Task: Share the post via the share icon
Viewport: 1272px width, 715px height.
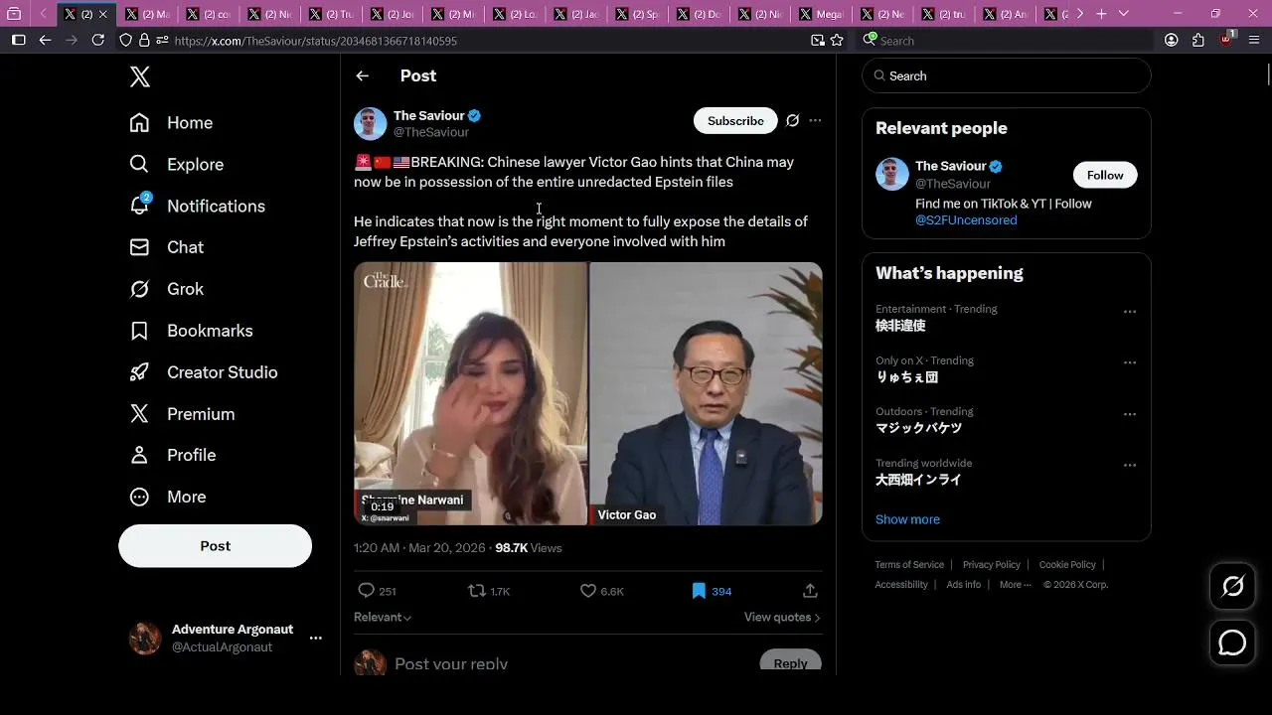Action: click(x=810, y=591)
